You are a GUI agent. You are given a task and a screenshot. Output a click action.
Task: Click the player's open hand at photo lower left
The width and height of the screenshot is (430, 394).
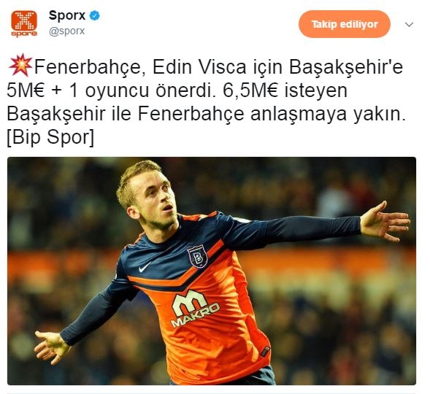51,347
